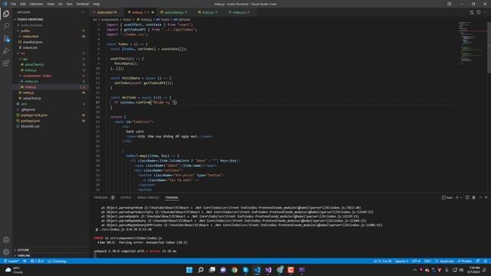Open Google Chrome from taskbar

[x=234, y=270]
